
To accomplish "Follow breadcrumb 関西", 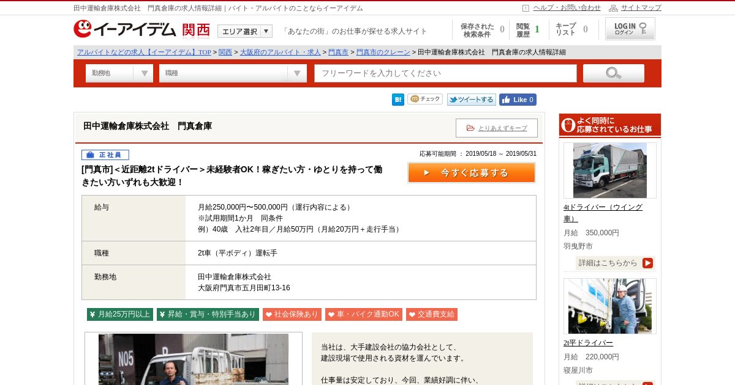I will 225,53.
